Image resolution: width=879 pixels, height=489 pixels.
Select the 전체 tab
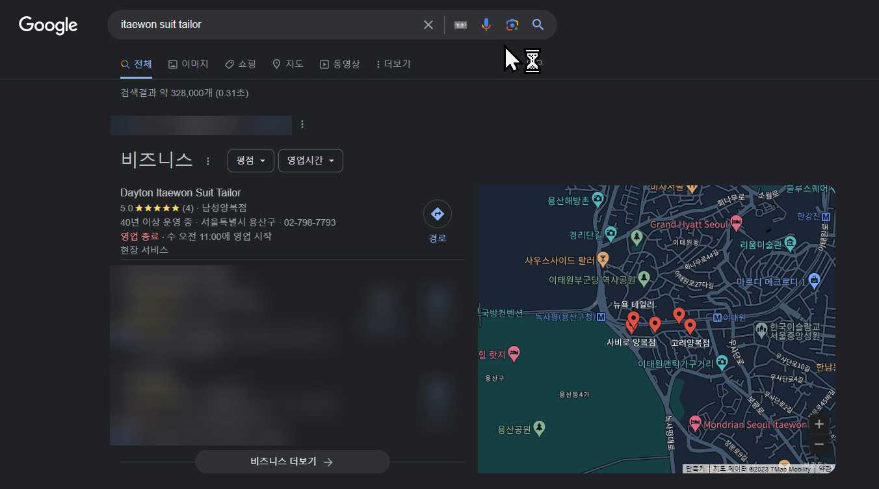[x=137, y=64]
